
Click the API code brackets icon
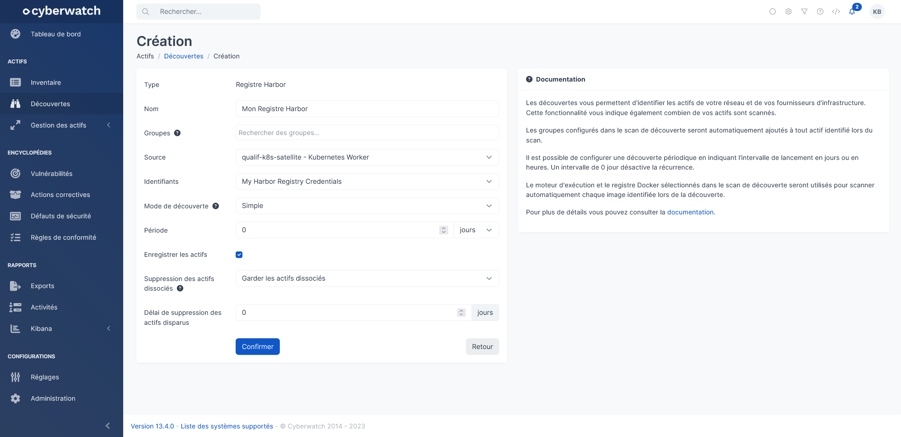(x=836, y=11)
